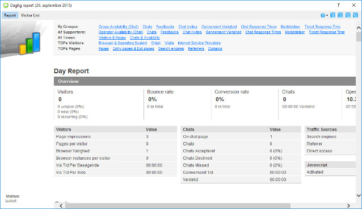Viewport: 362px width, 209px height.
Task: Open the Visitors & Pages link
Action: pyautogui.click(x=112, y=37)
